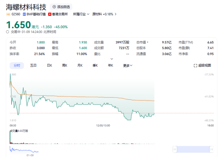Click the 市净率 value 0.95
Viewport: 219px width, 157px height.
click(211, 54)
